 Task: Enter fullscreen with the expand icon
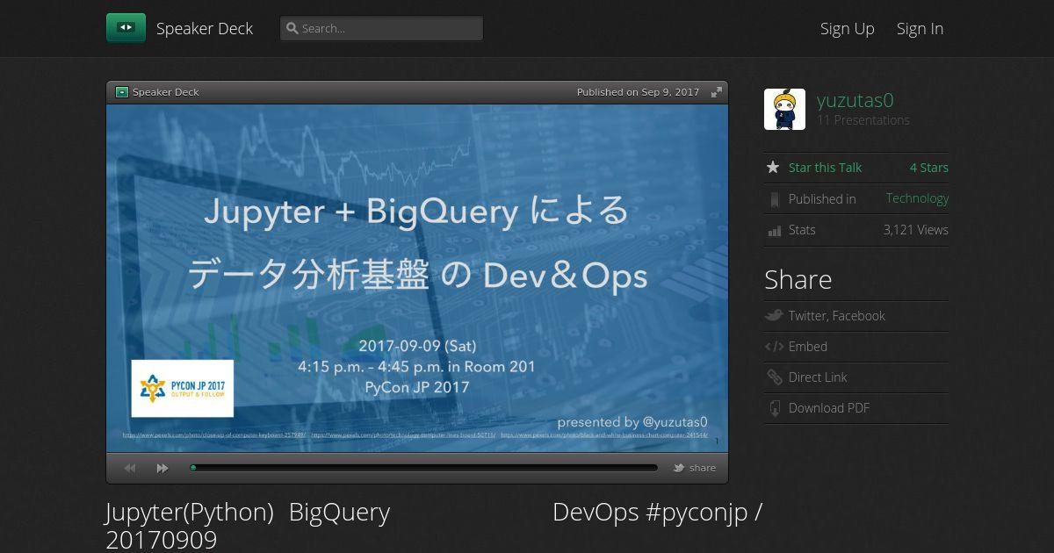click(x=717, y=92)
